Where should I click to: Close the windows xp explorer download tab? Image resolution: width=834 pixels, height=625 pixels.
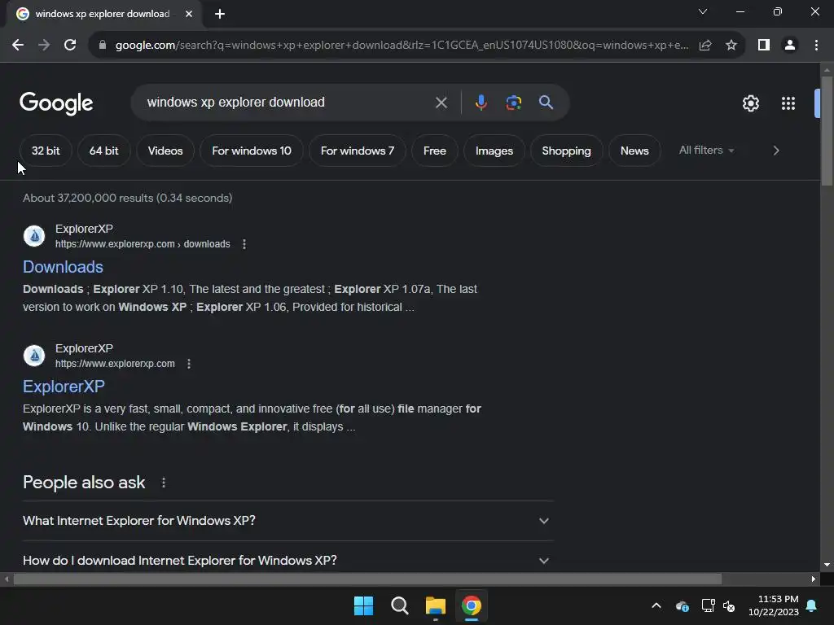tap(189, 14)
